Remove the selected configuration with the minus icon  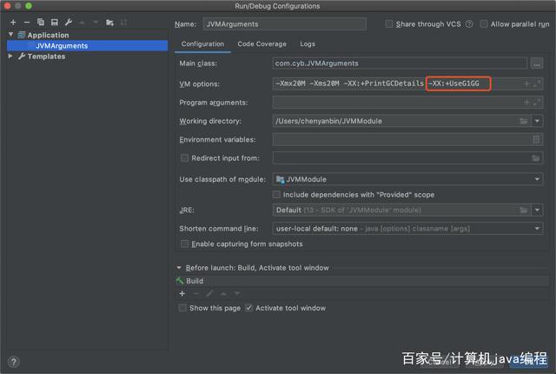tap(27, 23)
